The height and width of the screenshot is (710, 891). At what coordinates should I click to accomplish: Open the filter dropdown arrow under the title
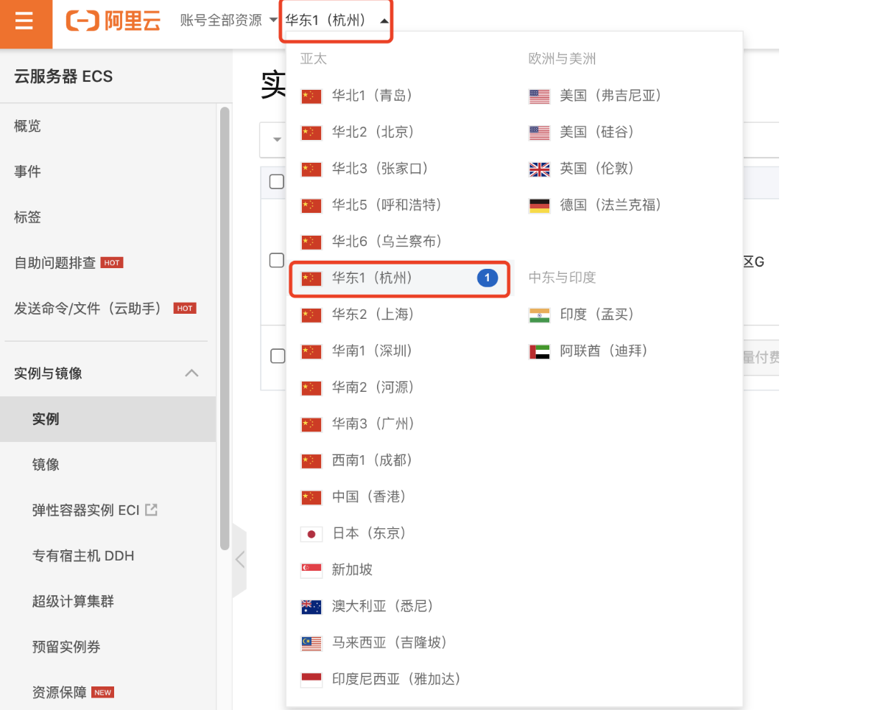click(x=277, y=139)
